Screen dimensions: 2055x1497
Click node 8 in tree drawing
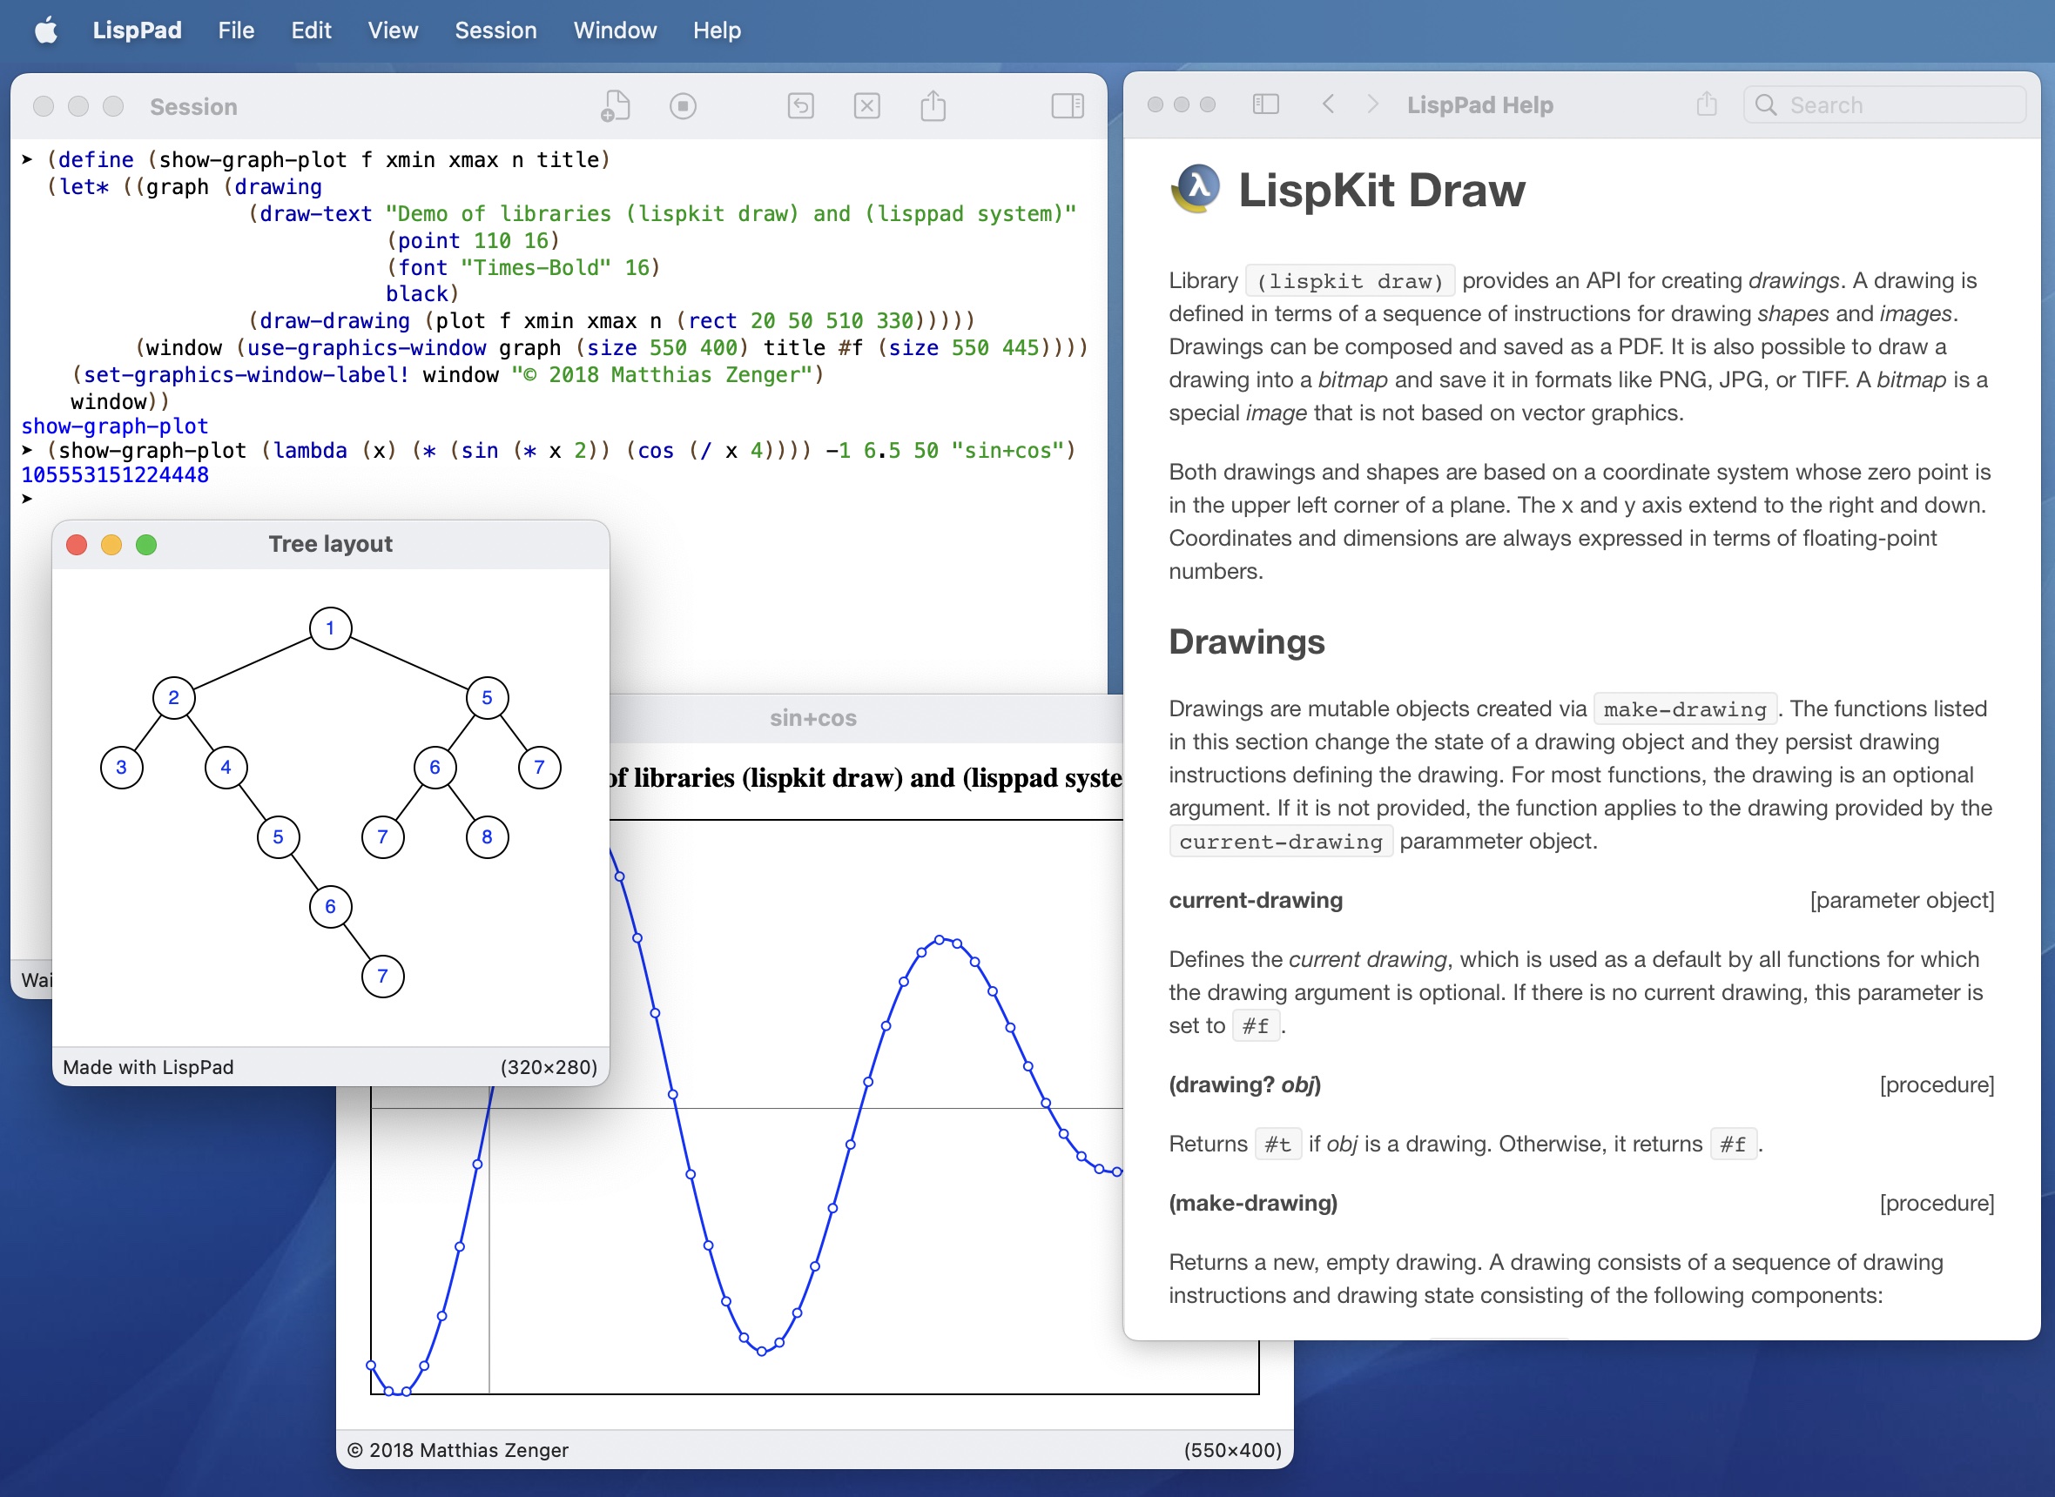[x=487, y=837]
